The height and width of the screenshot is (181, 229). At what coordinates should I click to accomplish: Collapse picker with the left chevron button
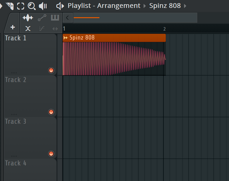point(67,18)
